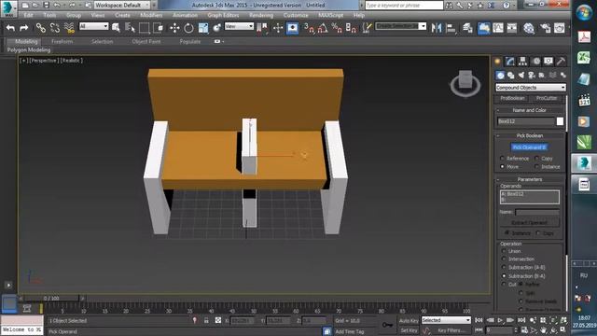Select Subtraction (A-B) operation
Viewport: 597px width, 336px height.
coord(504,268)
